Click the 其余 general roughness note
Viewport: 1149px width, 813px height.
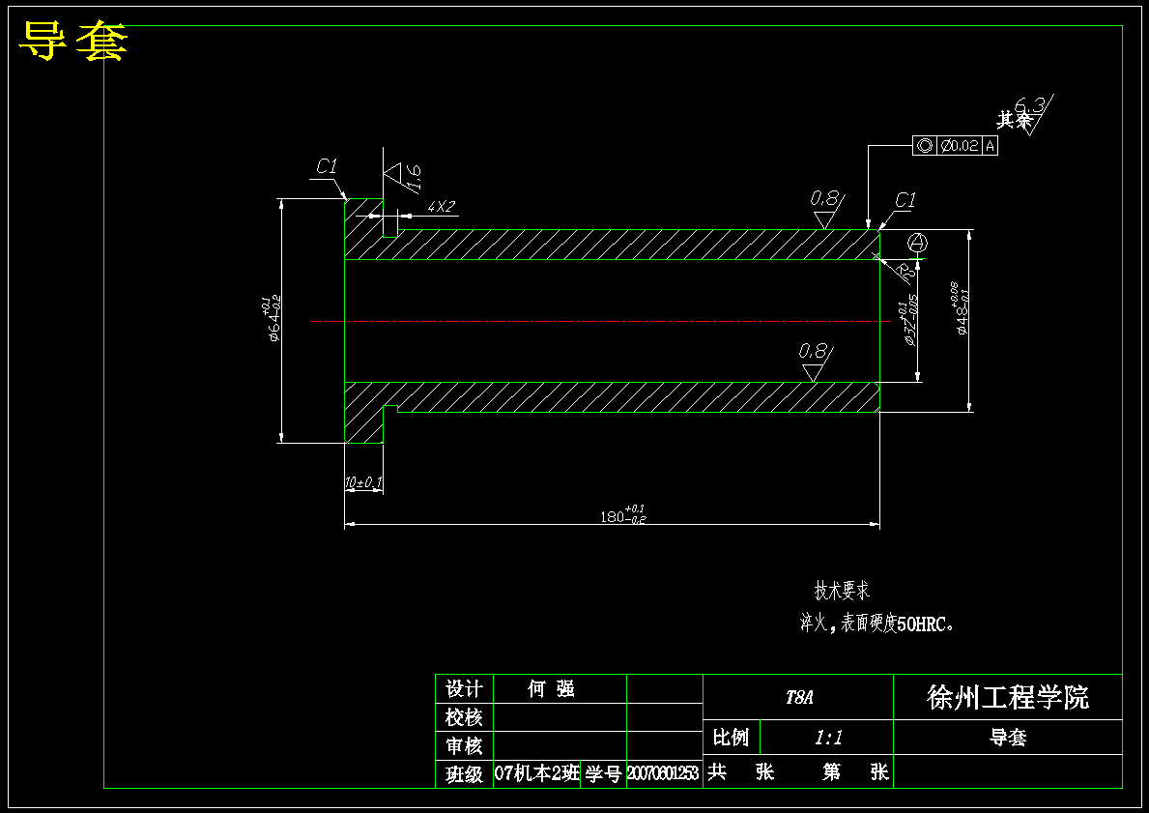pos(1014,120)
